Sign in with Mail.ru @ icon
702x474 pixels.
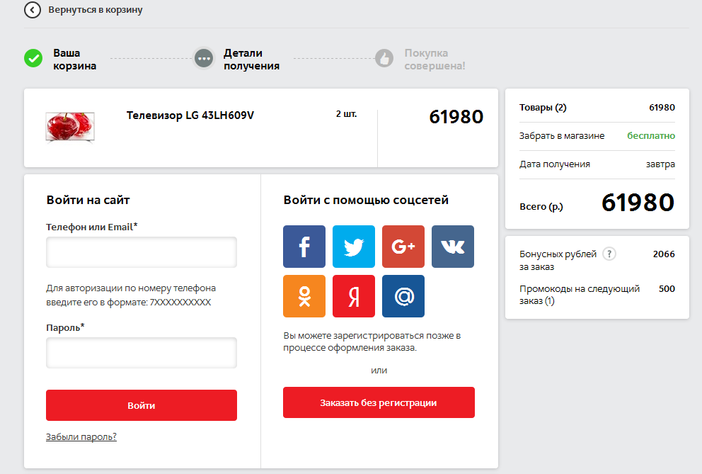click(x=403, y=296)
